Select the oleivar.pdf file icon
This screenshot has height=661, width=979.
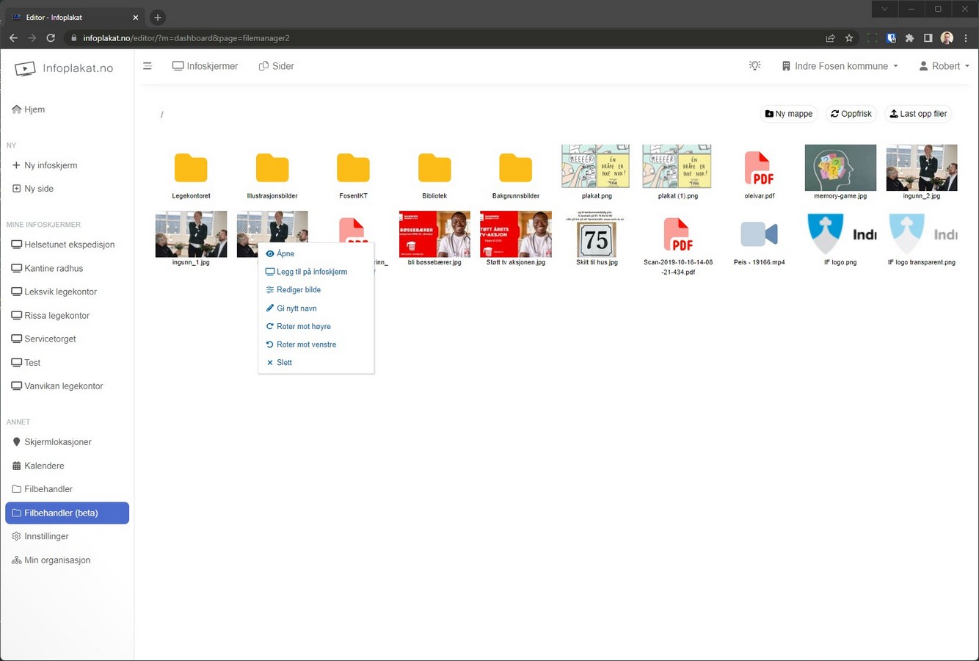point(759,169)
